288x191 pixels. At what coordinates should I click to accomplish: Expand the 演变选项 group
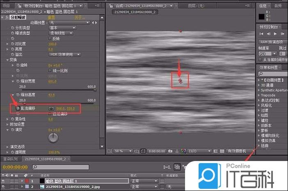[7, 147]
